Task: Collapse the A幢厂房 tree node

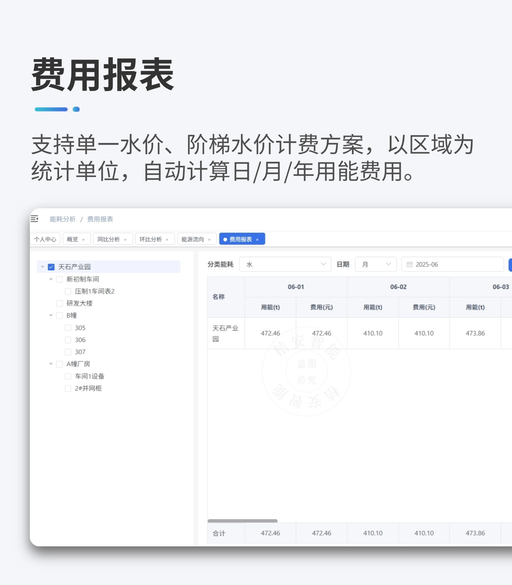Action: pyautogui.click(x=51, y=364)
